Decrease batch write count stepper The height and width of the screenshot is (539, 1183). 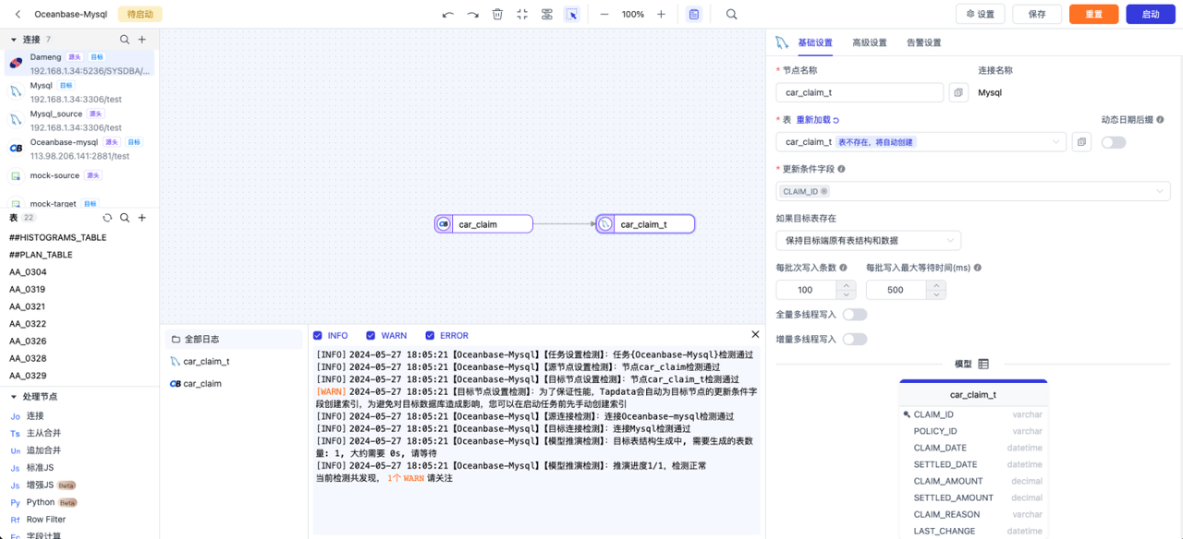pyautogui.click(x=846, y=294)
